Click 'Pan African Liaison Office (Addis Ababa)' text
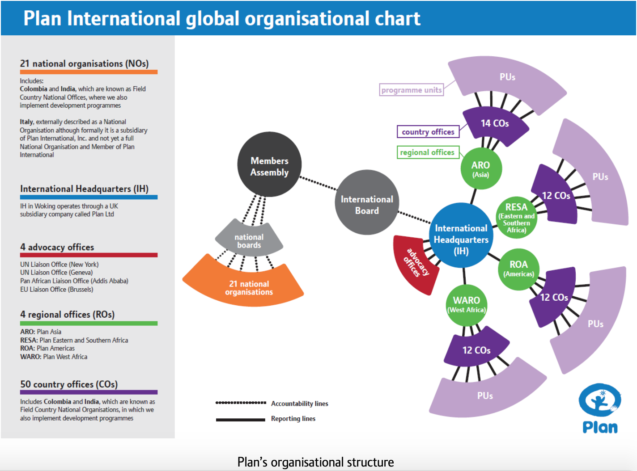This screenshot has height=471, width=637. (74, 281)
